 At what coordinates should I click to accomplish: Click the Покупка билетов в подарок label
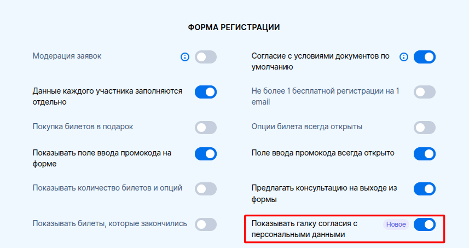pyautogui.click(x=83, y=126)
